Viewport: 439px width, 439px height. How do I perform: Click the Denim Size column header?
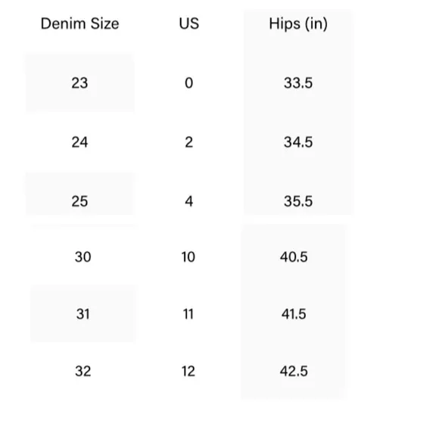(79, 23)
